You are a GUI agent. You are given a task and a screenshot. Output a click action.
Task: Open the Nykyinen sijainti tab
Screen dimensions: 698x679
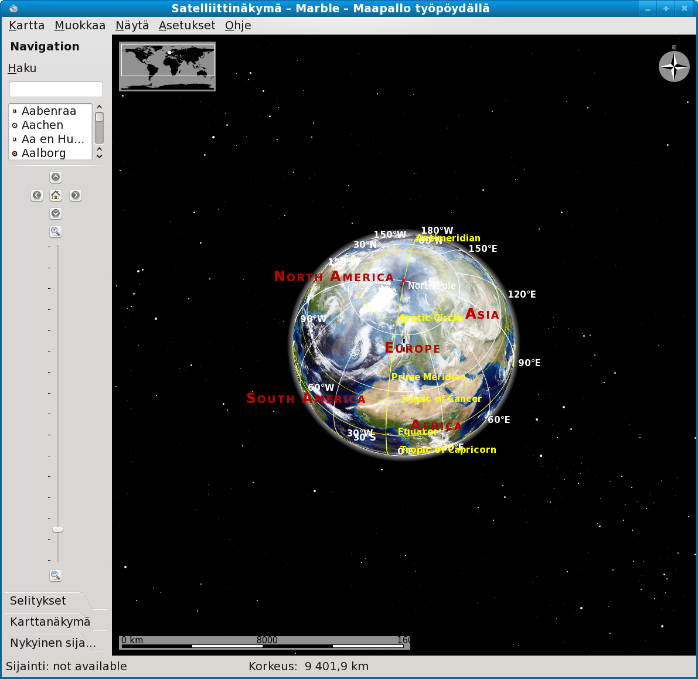(53, 643)
